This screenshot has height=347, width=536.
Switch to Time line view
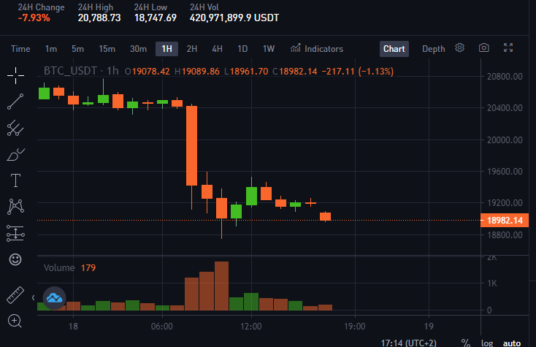(20, 49)
